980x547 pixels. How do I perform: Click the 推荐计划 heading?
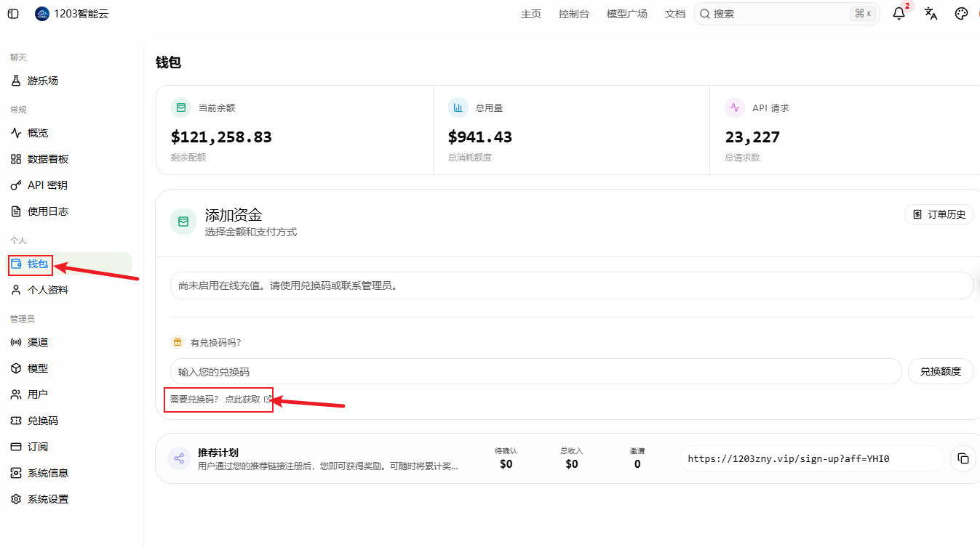[x=218, y=453]
